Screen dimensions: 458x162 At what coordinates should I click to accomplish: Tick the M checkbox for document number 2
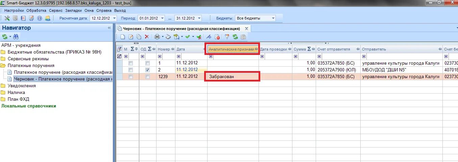130,70
